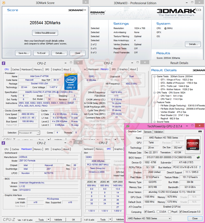Select GT4 - Mother Nature result row
This screenshot has height=223, width=205.
pos(177,89)
